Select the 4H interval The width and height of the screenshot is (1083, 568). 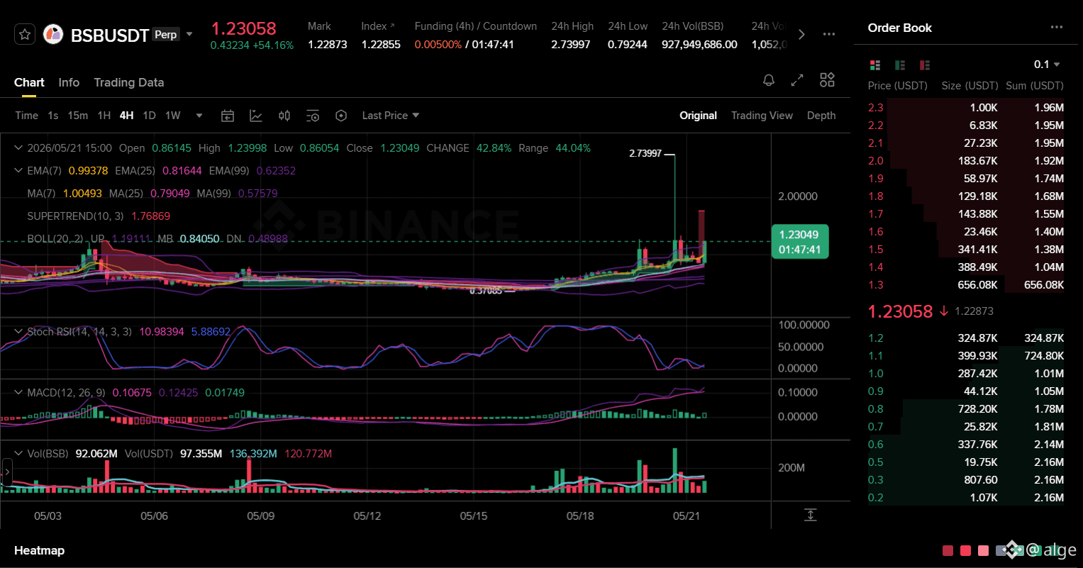[x=127, y=116]
